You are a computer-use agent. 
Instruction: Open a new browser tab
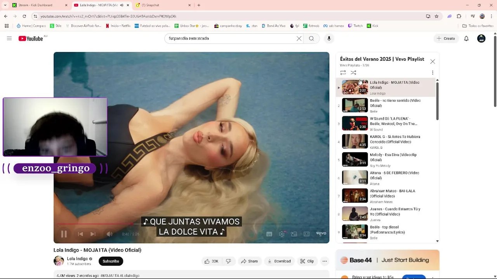point(199,5)
